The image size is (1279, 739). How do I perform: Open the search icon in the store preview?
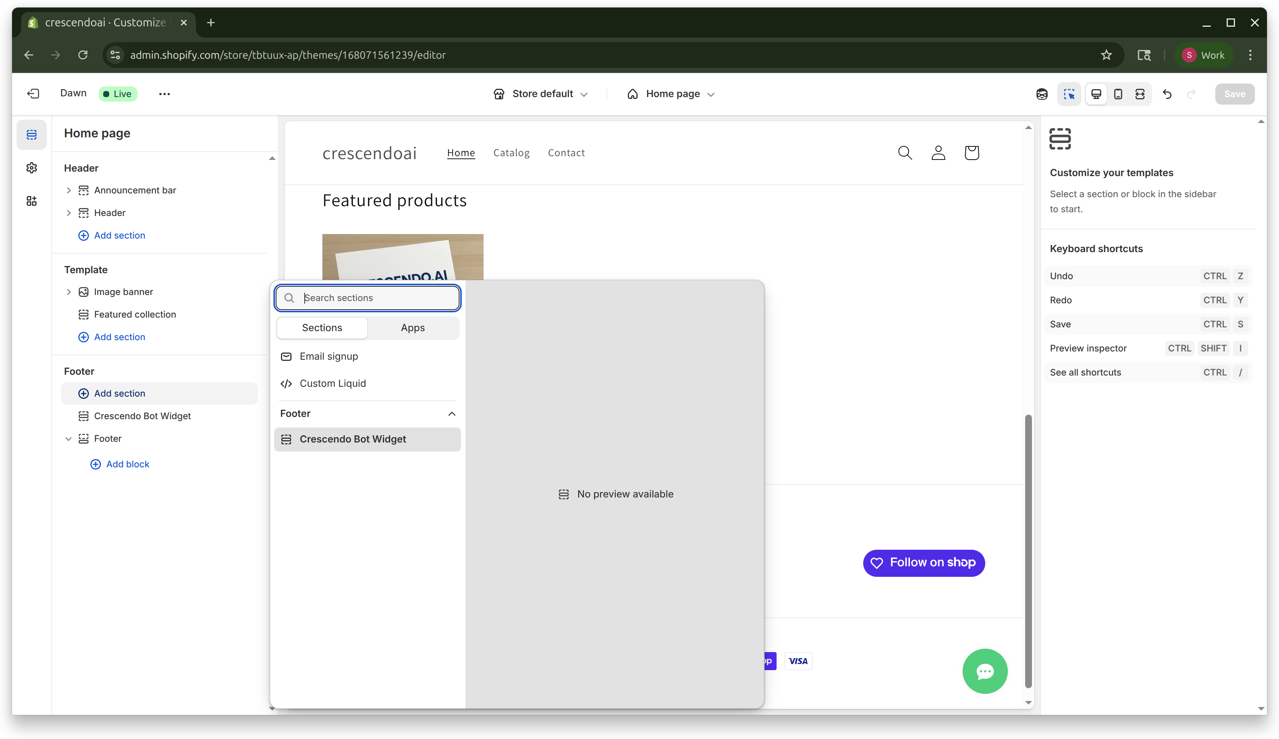[x=905, y=152]
